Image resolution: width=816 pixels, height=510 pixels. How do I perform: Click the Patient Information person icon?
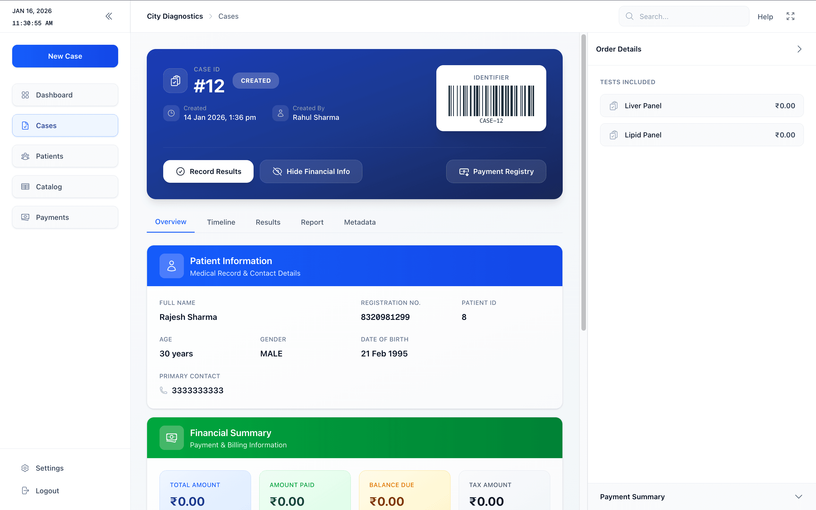coord(171,266)
